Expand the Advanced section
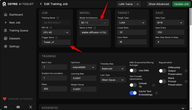Image resolution: width=192 pixels, height=110 pixels. click(112, 108)
